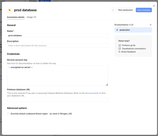158x136 pixels.
Task: Click the Firebase flame resource icon
Action: pos(10,10)
